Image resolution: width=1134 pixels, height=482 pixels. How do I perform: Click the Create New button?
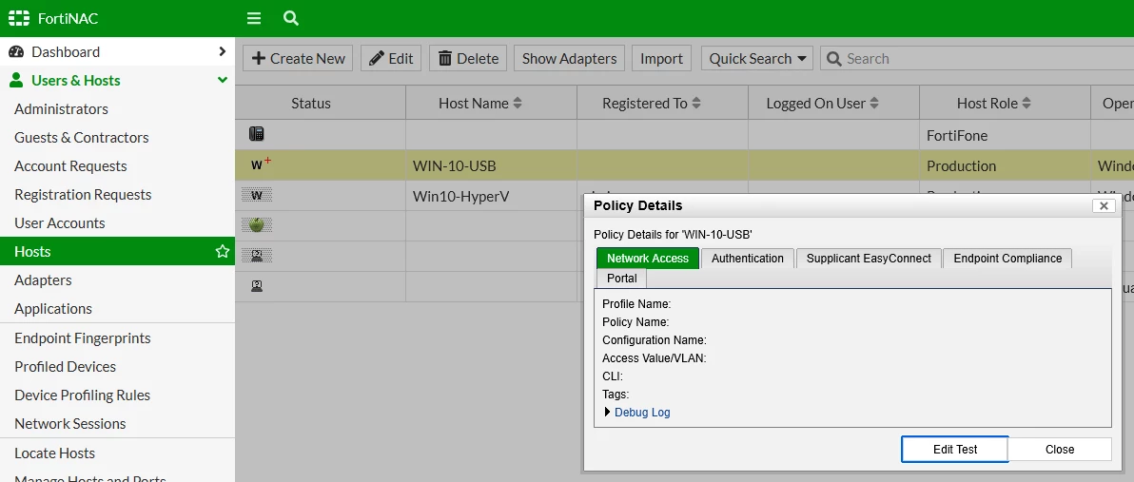[x=298, y=59]
